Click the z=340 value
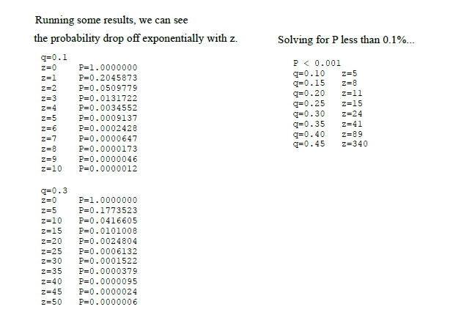 [x=355, y=144]
